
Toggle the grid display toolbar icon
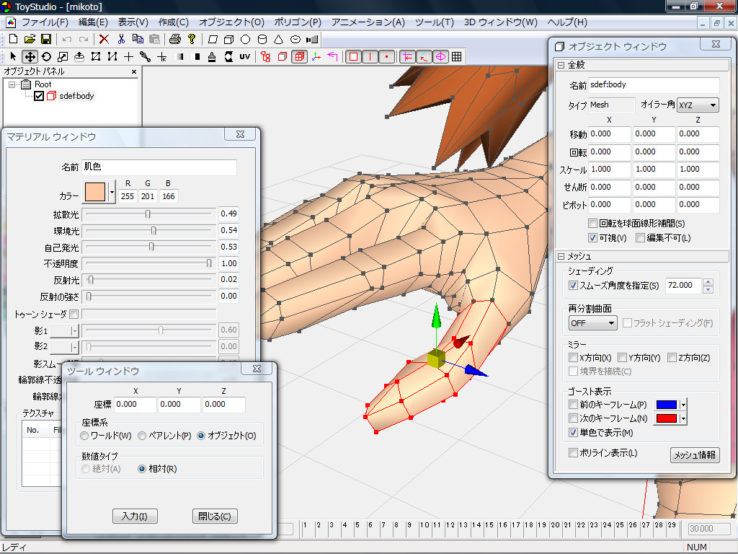(x=456, y=56)
